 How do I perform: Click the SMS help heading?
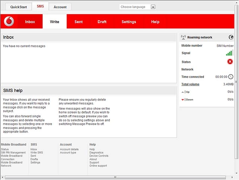(x=13, y=90)
